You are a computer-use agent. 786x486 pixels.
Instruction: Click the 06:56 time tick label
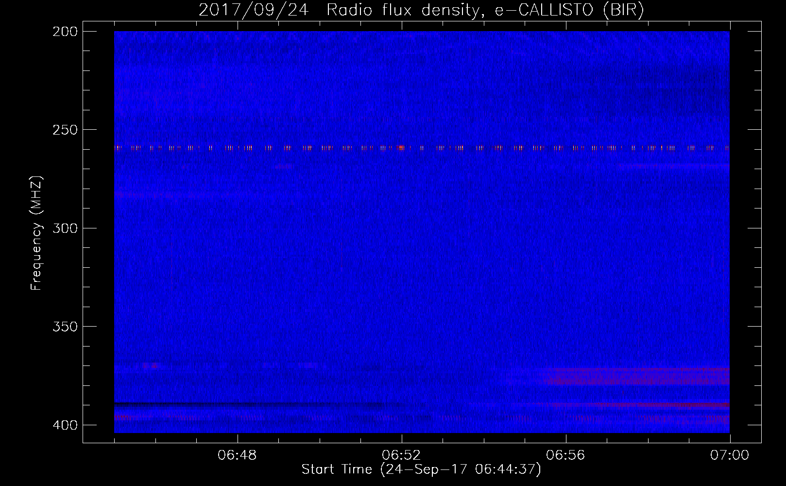565,455
